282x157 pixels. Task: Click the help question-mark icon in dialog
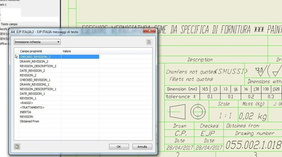pos(17,147)
